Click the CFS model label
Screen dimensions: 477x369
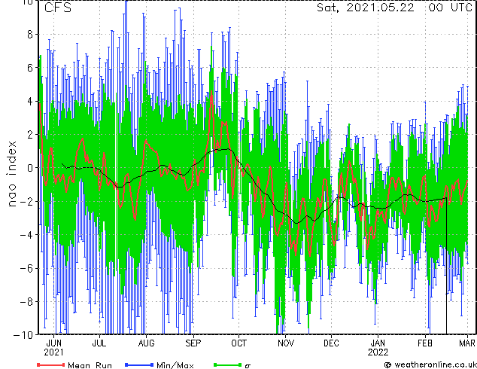click(58, 8)
